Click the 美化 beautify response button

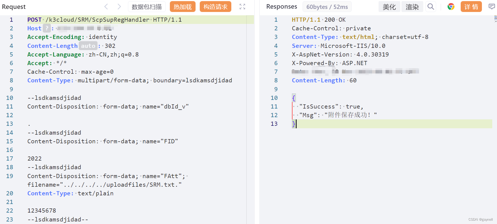pos(389,7)
